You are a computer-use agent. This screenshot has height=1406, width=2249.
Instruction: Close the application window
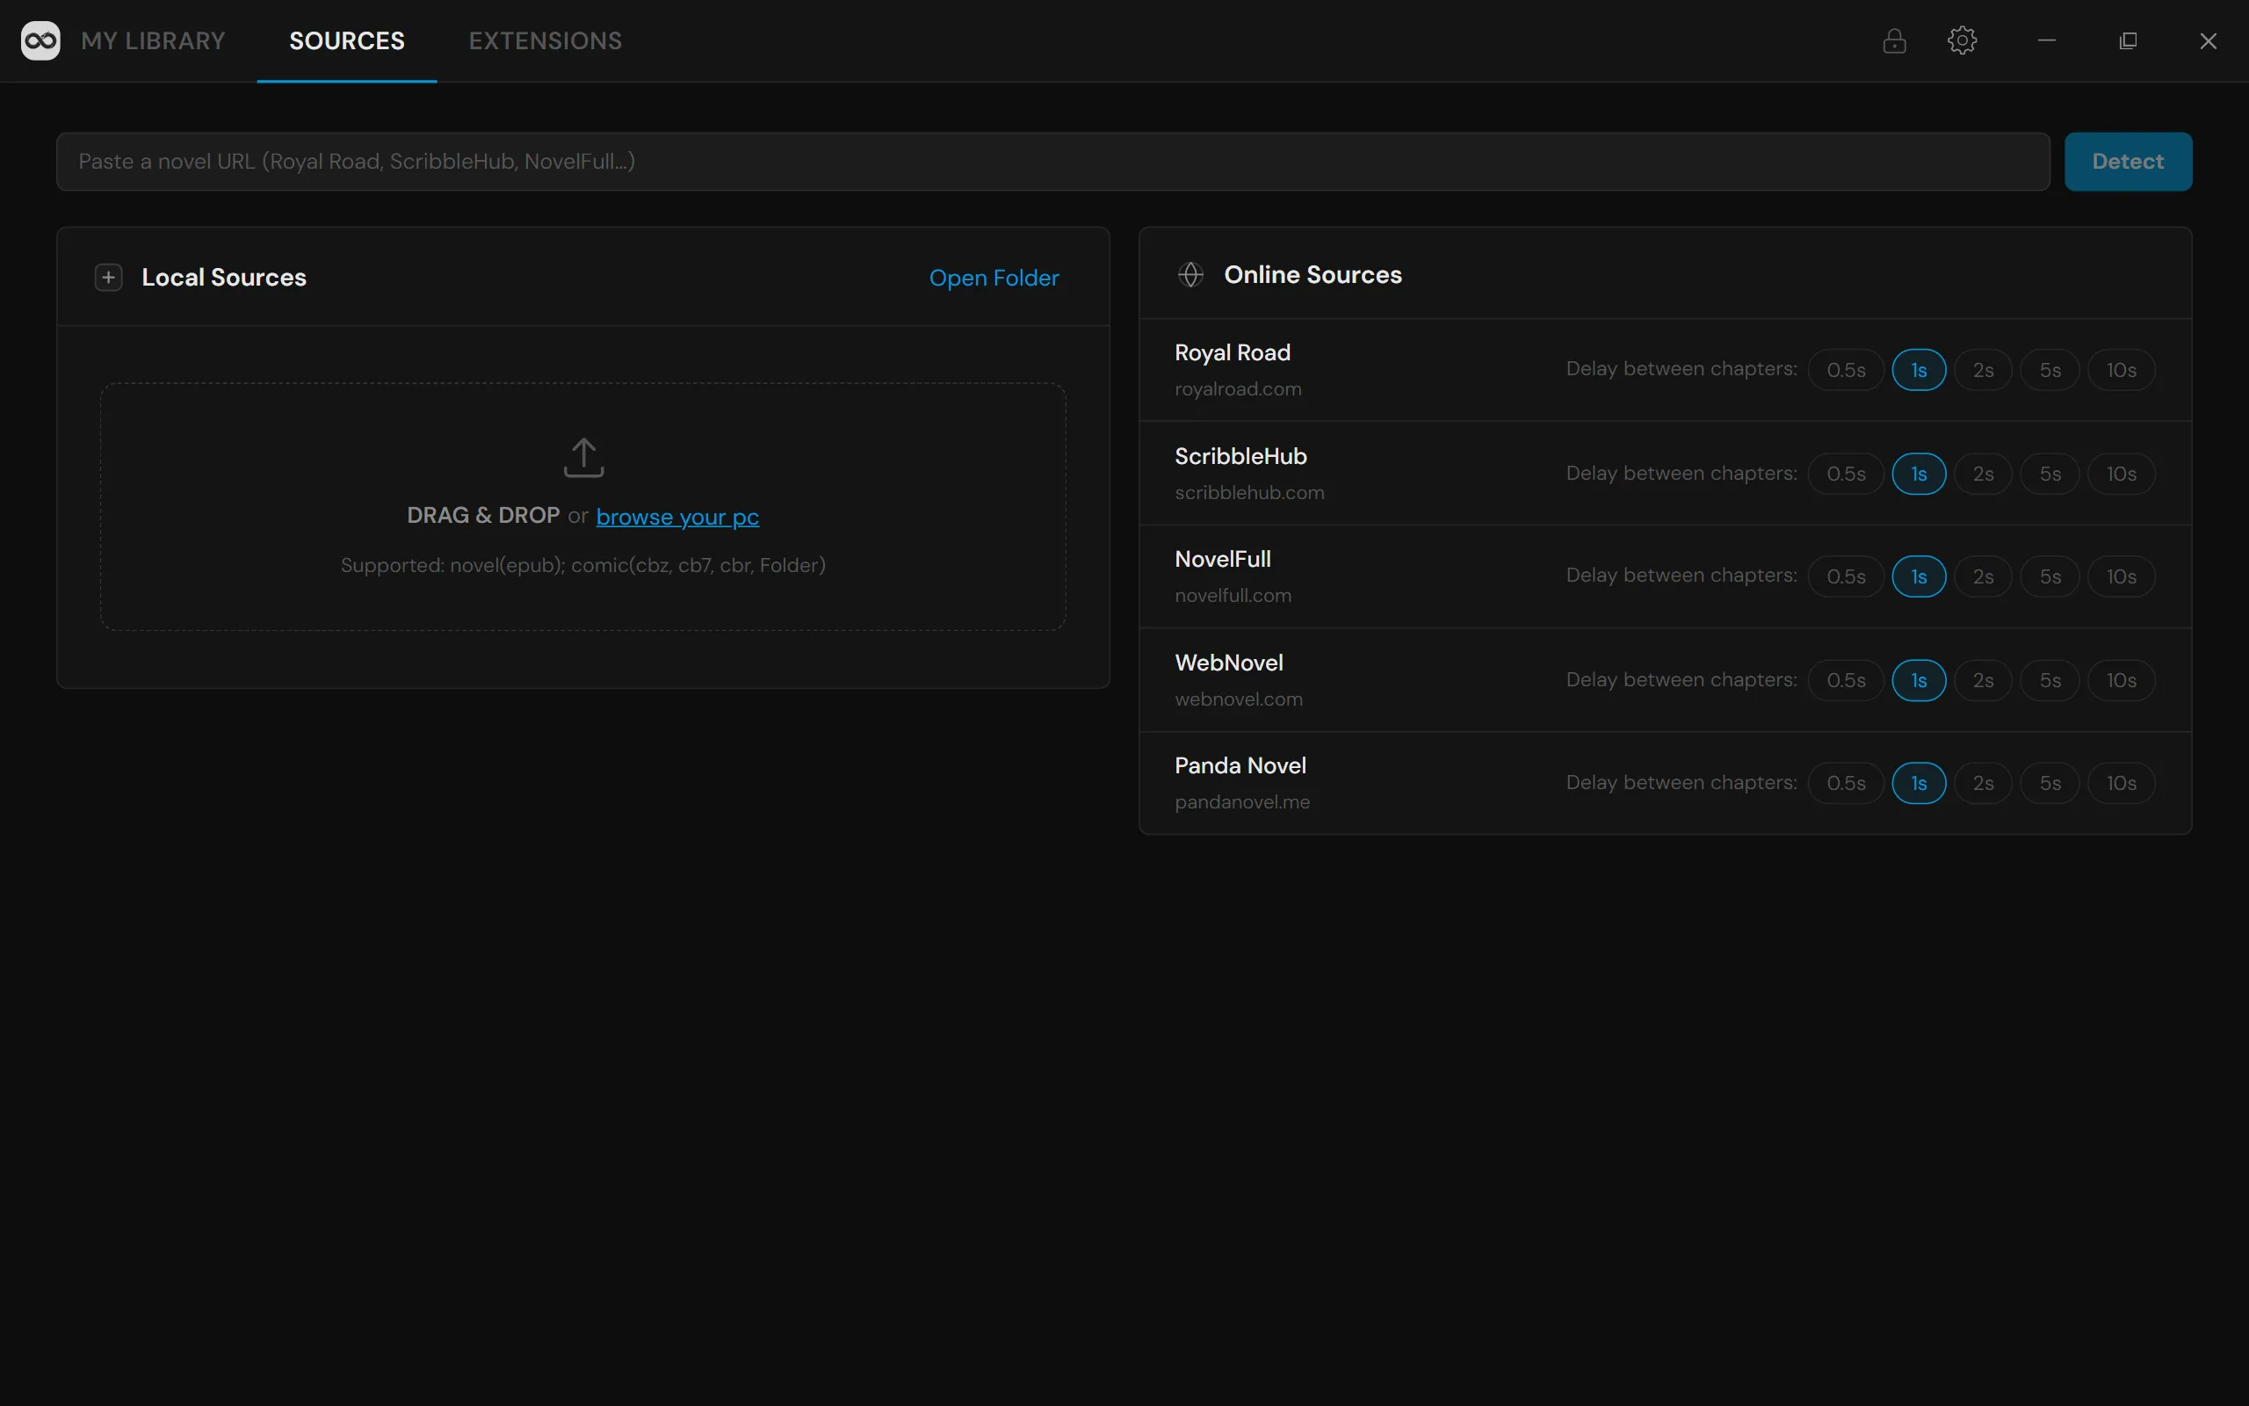pos(2208,41)
